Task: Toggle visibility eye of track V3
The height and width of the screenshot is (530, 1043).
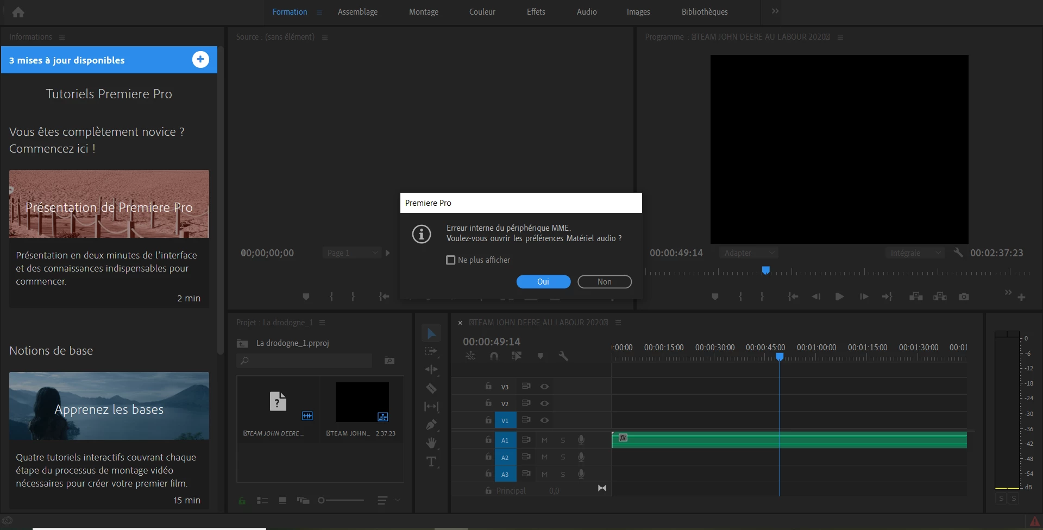Action: pyautogui.click(x=544, y=387)
